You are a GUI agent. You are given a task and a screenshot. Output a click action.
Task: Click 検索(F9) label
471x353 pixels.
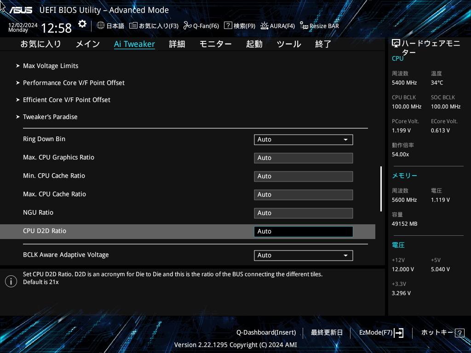(x=245, y=26)
